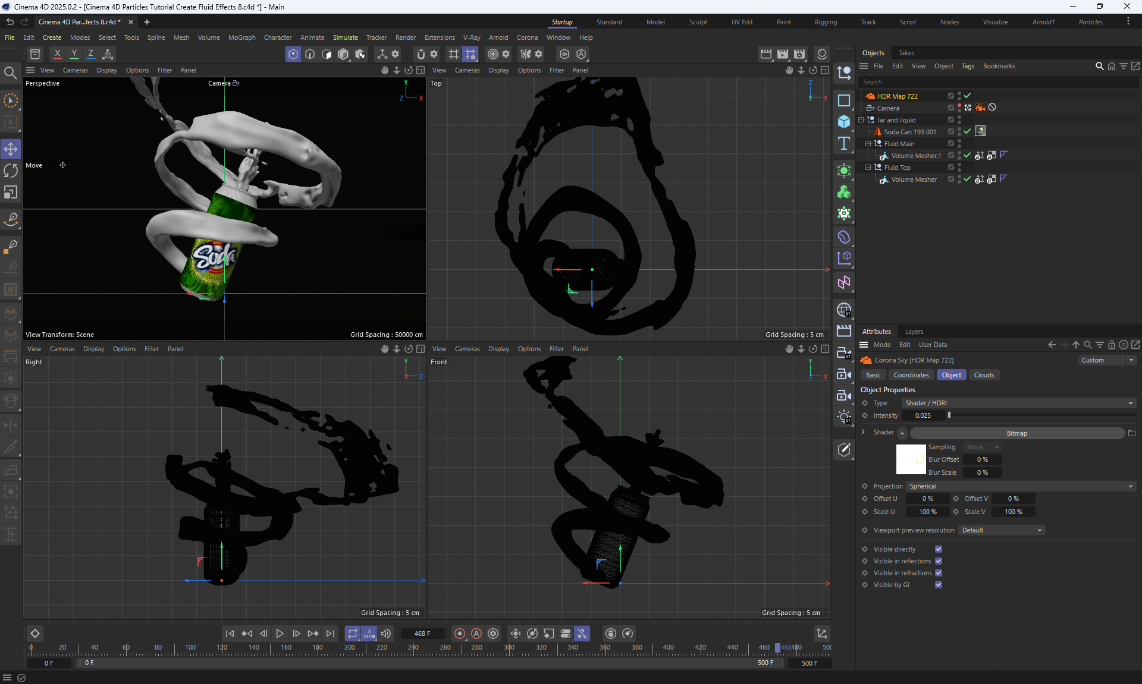This screenshot has width=1142, height=684.
Task: Select the Move tool in left toolbar
Action: coord(11,149)
